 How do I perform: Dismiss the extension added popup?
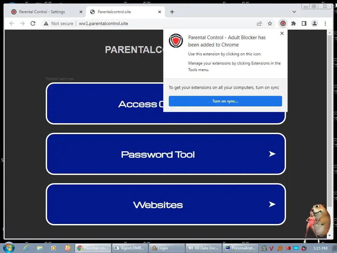pos(282,33)
